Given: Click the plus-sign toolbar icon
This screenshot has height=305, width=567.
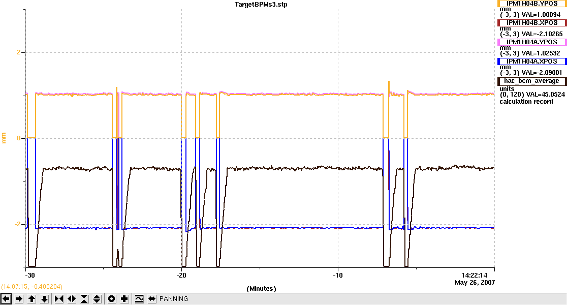Looking at the screenshot, I should tap(124, 299).
